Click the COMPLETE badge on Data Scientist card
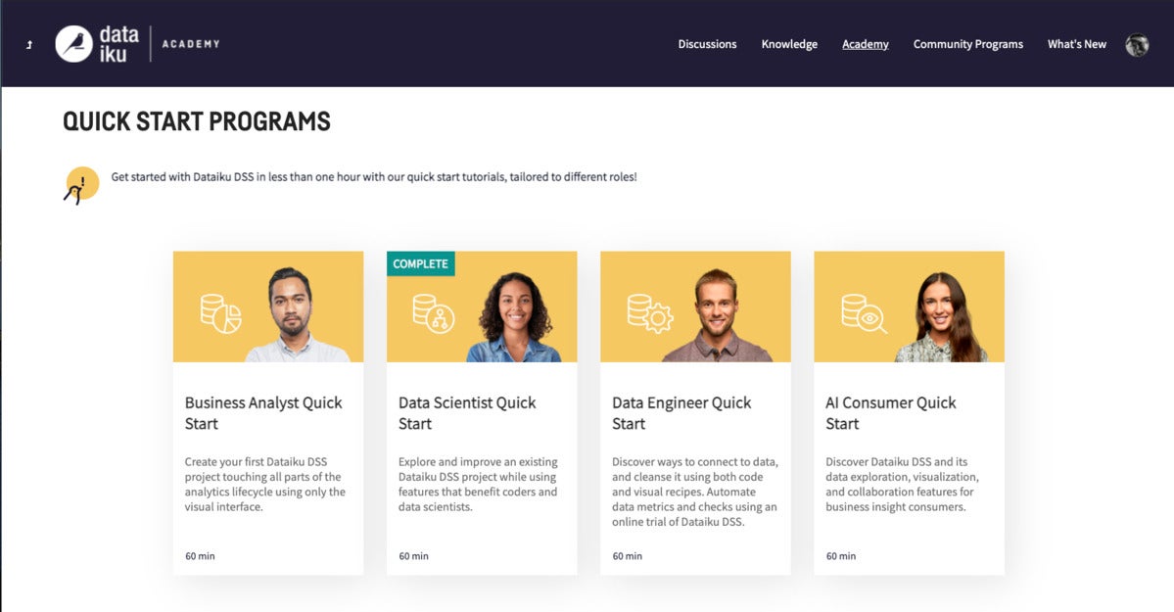Viewport: 1174px width, 612px height. click(421, 263)
